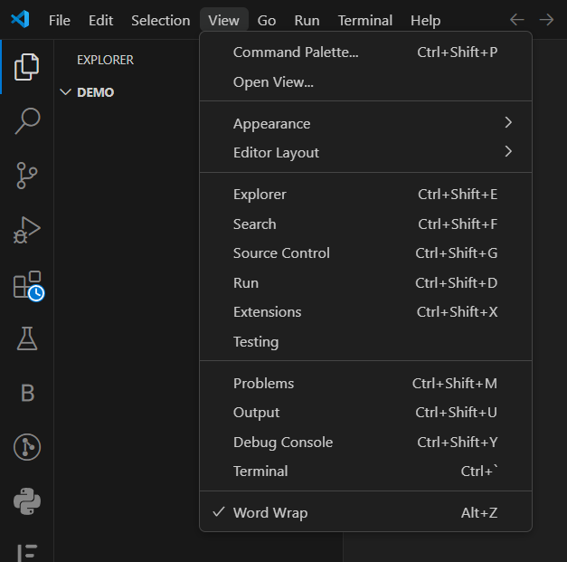Open the Extensions blocks icon

tap(27, 285)
